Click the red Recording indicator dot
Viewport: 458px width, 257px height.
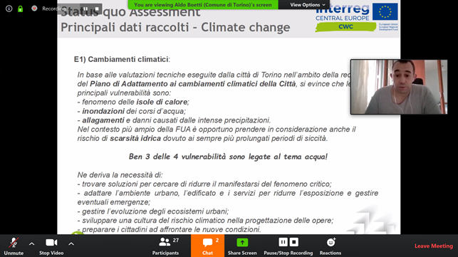click(34, 9)
